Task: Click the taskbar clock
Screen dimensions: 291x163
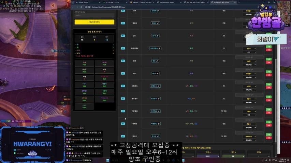Action: point(283,160)
